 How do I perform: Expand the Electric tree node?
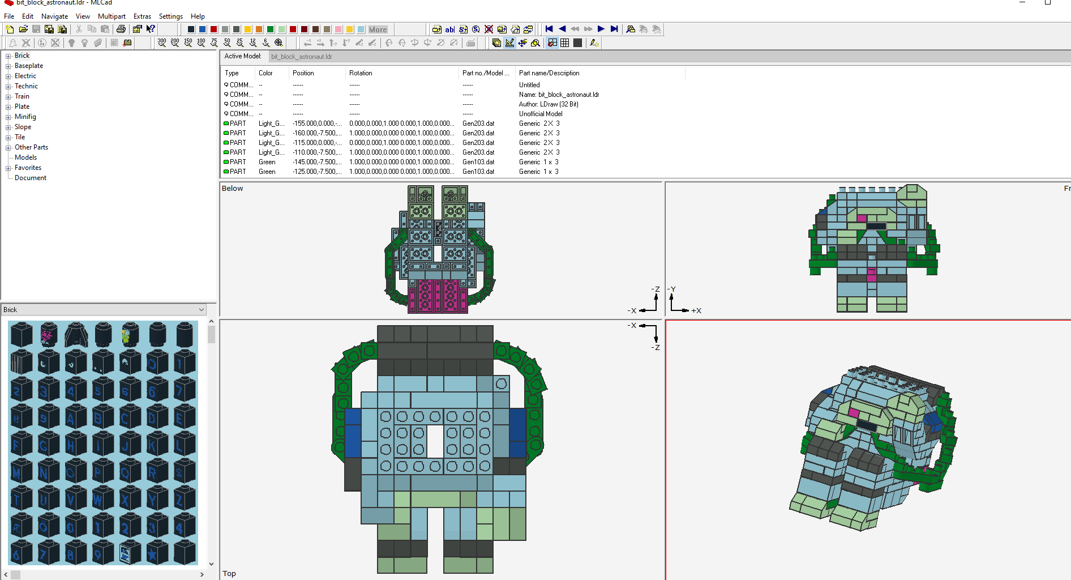(8, 76)
